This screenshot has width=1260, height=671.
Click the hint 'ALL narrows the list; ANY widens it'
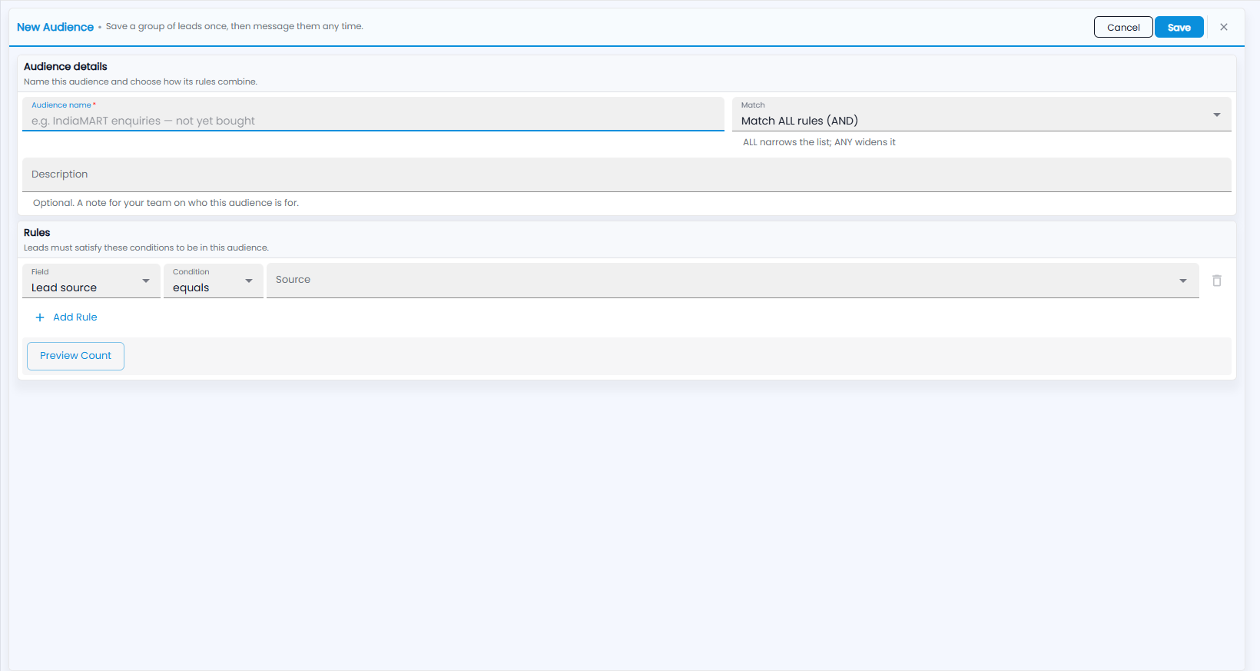pos(819,142)
